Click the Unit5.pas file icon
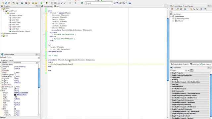Screen dimensions: 212x119 176,21
